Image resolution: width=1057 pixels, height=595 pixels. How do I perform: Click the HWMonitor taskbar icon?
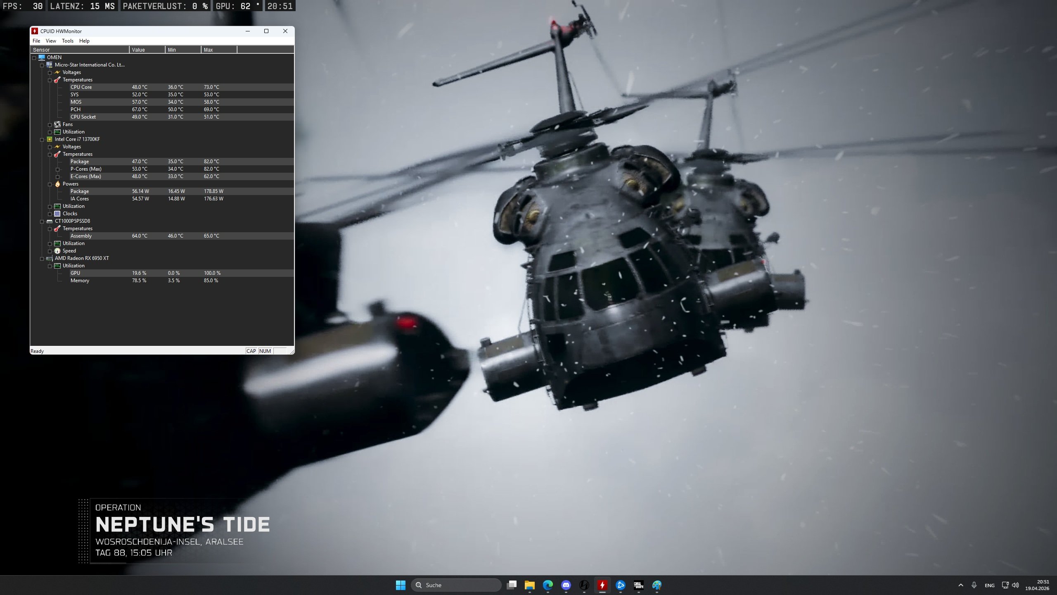602,585
